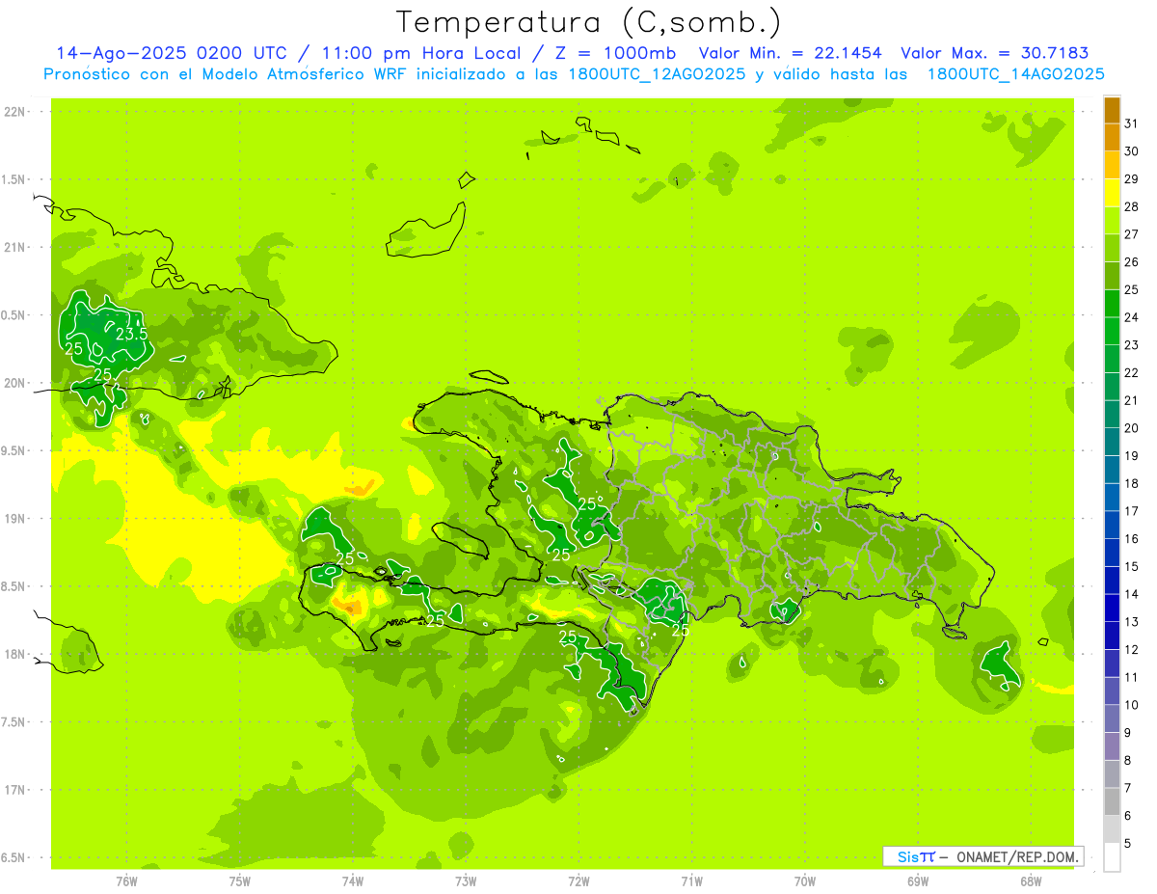1157x894 pixels.
Task: Click the orange swatch between 30 and 31
Action: [x=1112, y=138]
